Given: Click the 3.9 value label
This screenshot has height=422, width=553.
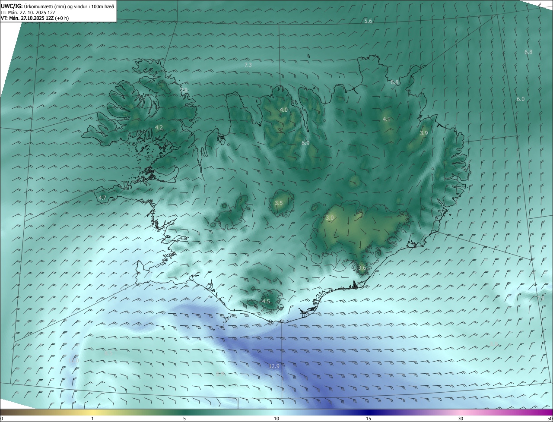Looking at the screenshot, I should point(424,133).
